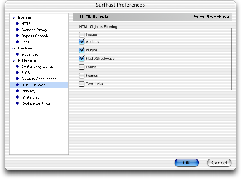Select Content Keywords in the sidebar
This screenshot has height=179, width=241.
pyautogui.click(x=37, y=67)
